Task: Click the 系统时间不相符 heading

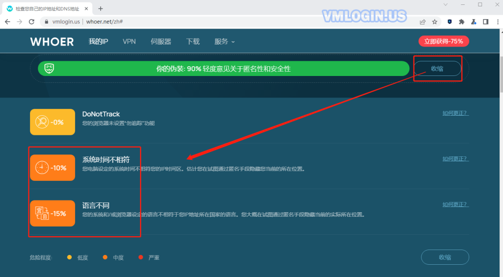Action: 106,159
